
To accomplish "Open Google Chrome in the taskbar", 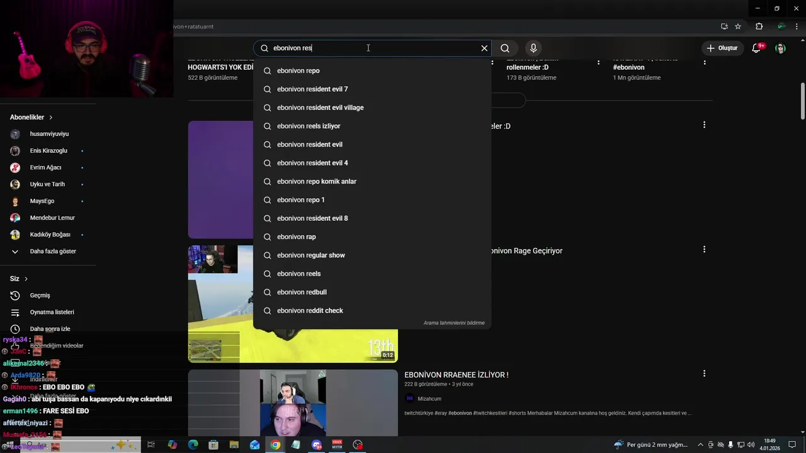I will [275, 445].
